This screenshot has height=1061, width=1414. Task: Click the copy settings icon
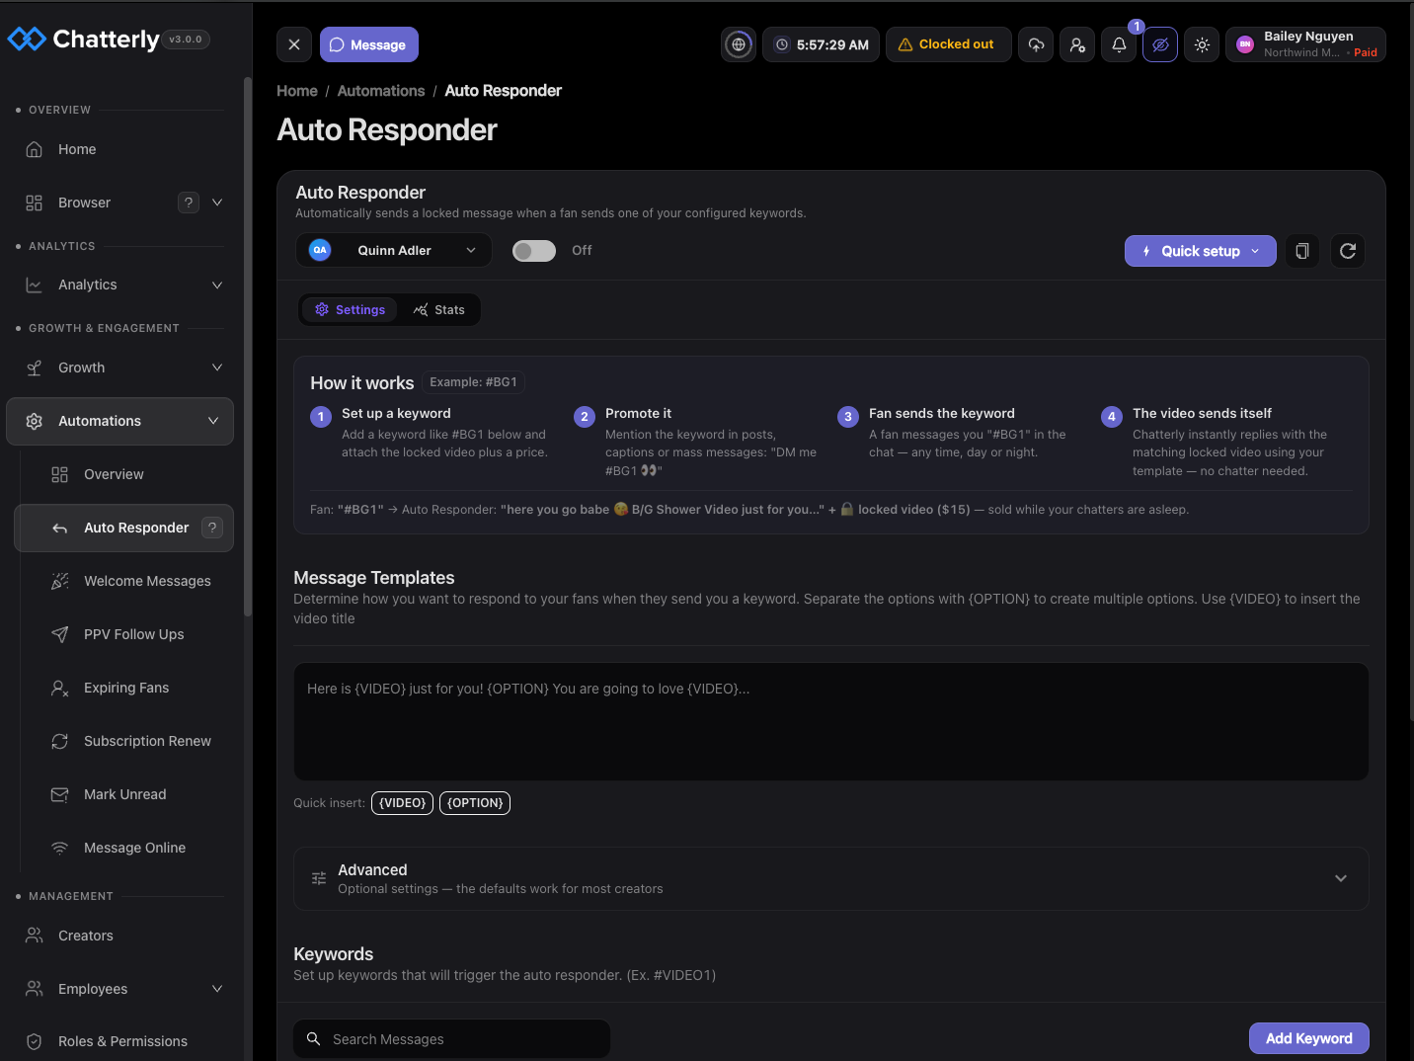(1302, 251)
